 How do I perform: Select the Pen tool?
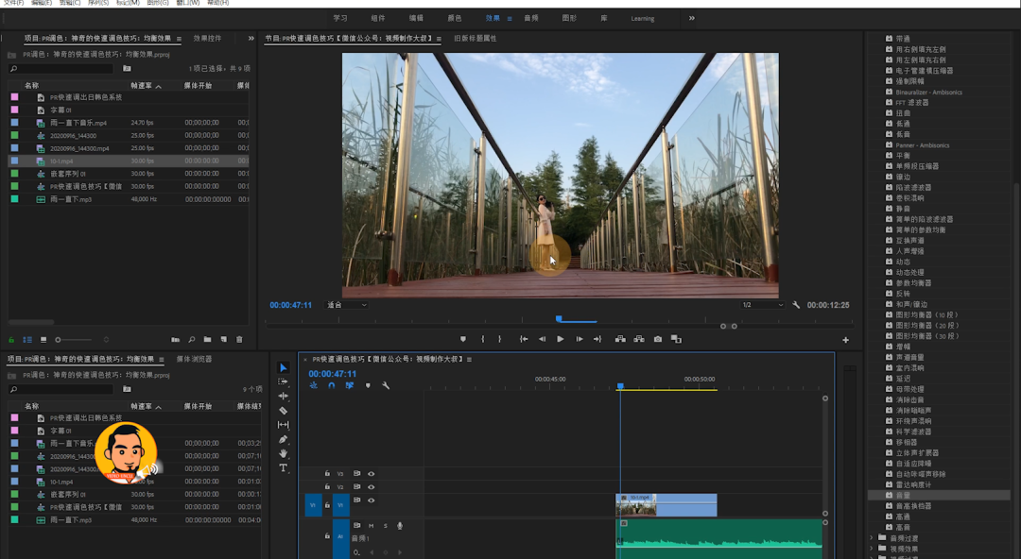[x=284, y=439]
